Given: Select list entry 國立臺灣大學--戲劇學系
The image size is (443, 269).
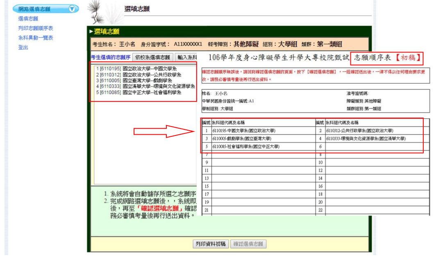Looking at the screenshot, I should [134, 80].
